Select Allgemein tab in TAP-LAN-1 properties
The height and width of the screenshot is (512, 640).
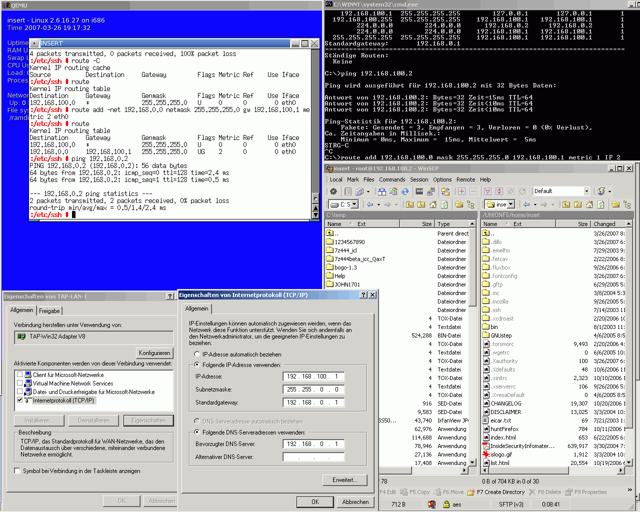[x=21, y=310]
